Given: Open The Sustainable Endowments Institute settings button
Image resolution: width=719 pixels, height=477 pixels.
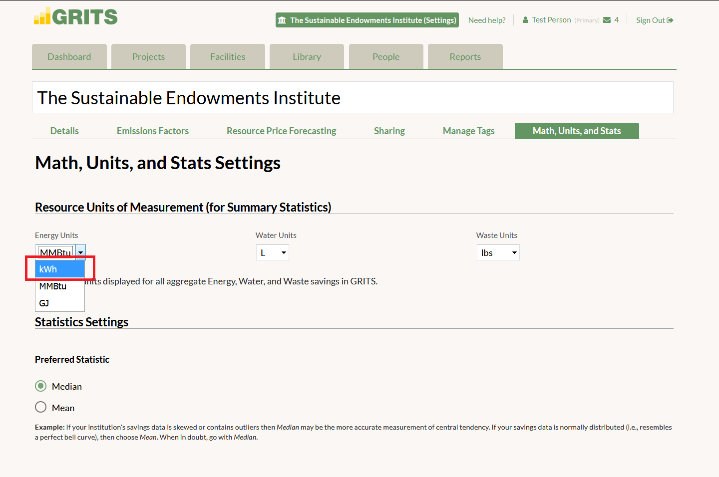Looking at the screenshot, I should [x=367, y=20].
